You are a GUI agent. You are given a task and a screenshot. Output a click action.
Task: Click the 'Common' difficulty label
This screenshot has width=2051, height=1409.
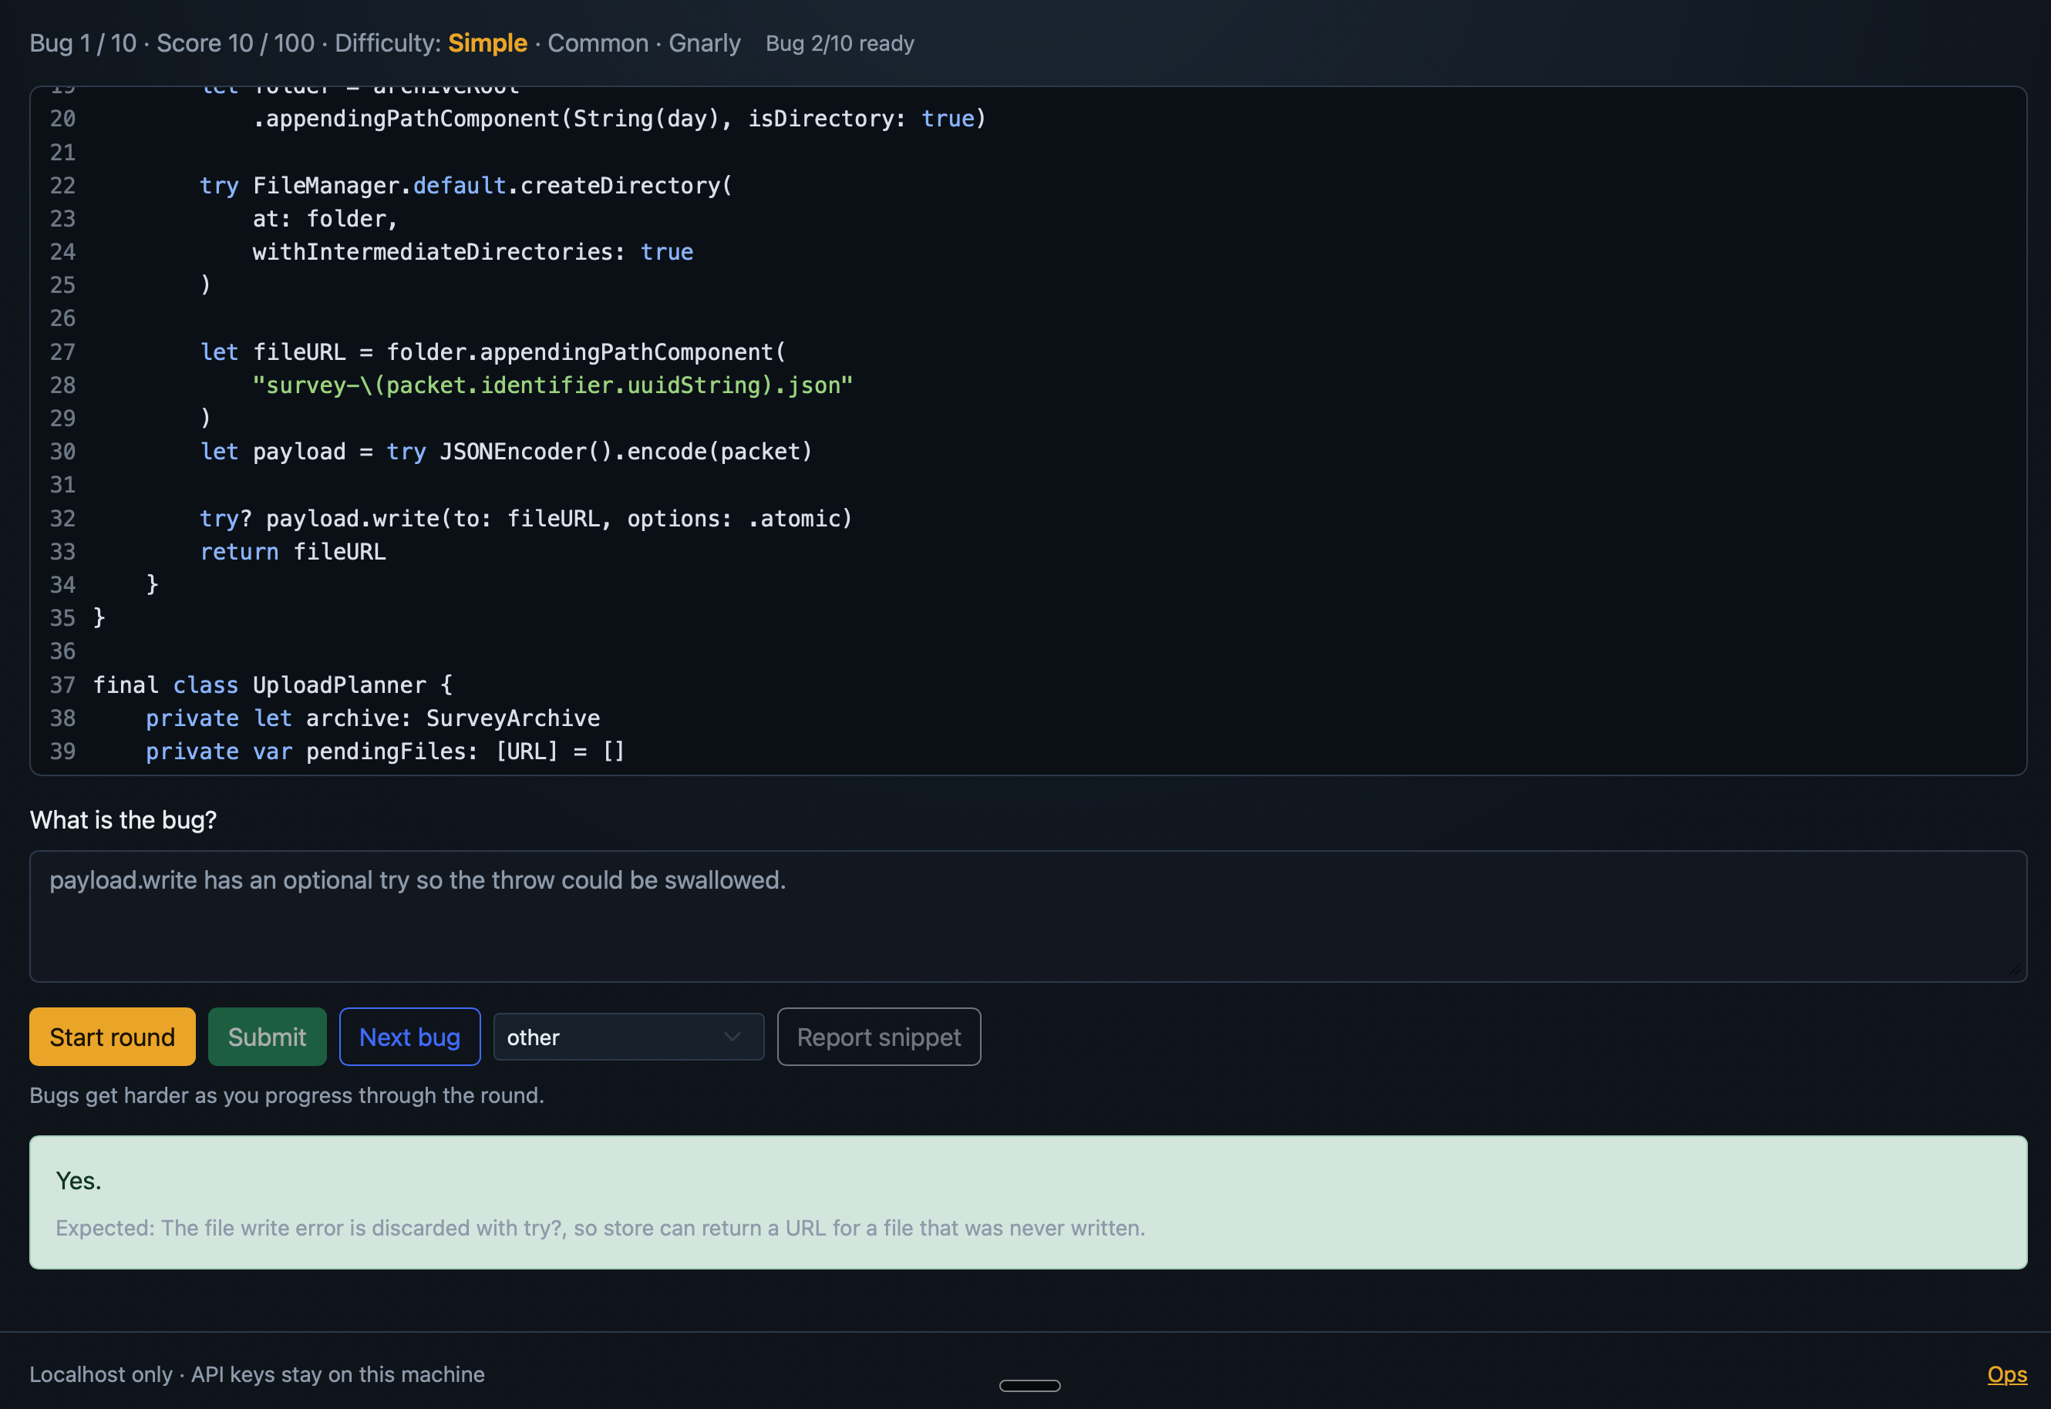[598, 42]
